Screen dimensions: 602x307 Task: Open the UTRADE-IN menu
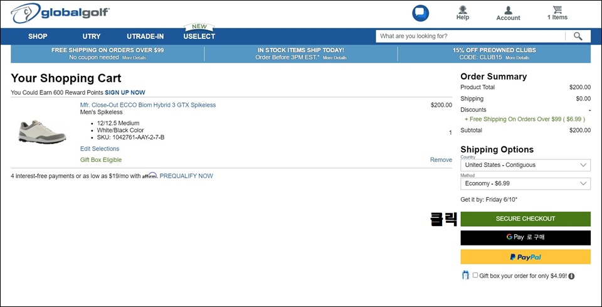pyautogui.click(x=145, y=36)
